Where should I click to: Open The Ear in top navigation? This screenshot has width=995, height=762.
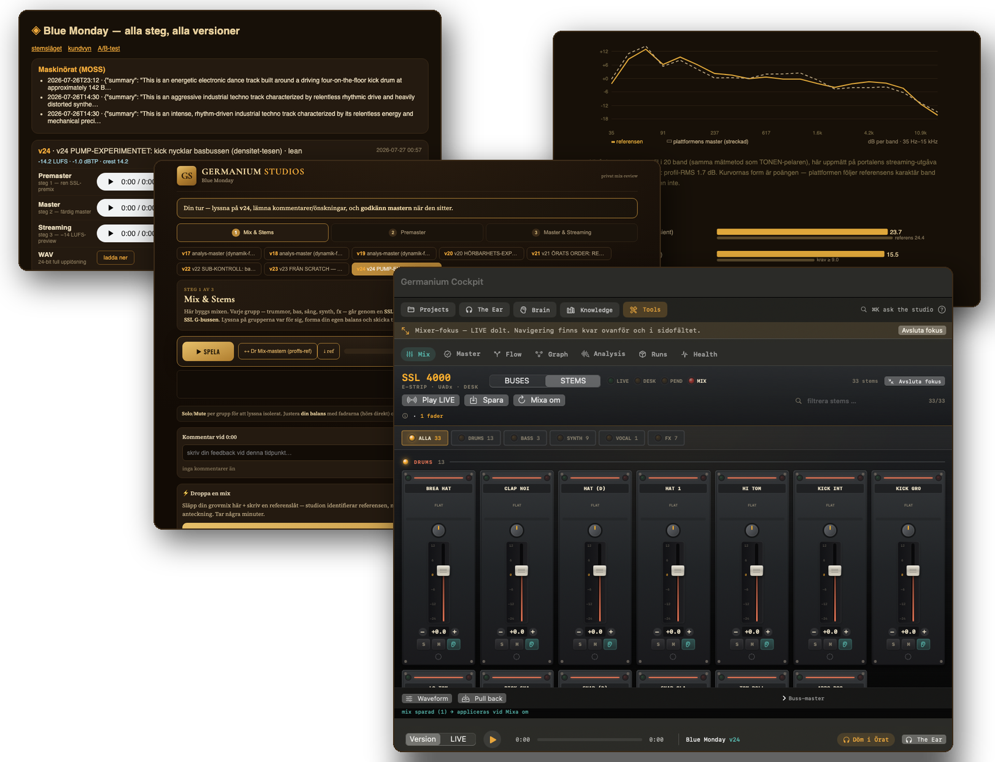[484, 310]
